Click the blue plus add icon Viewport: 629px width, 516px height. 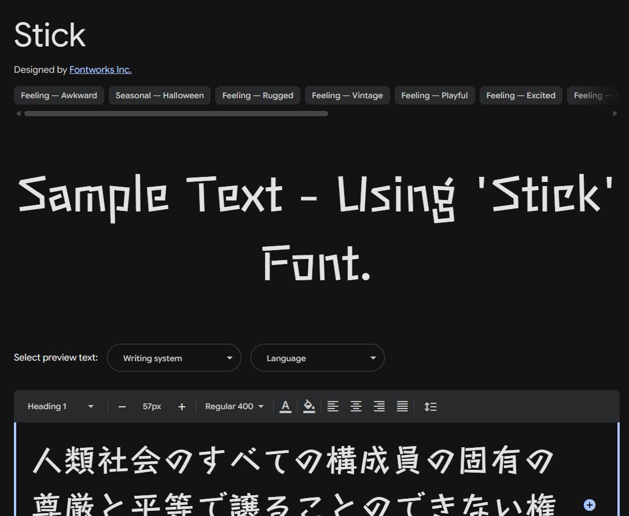589,505
